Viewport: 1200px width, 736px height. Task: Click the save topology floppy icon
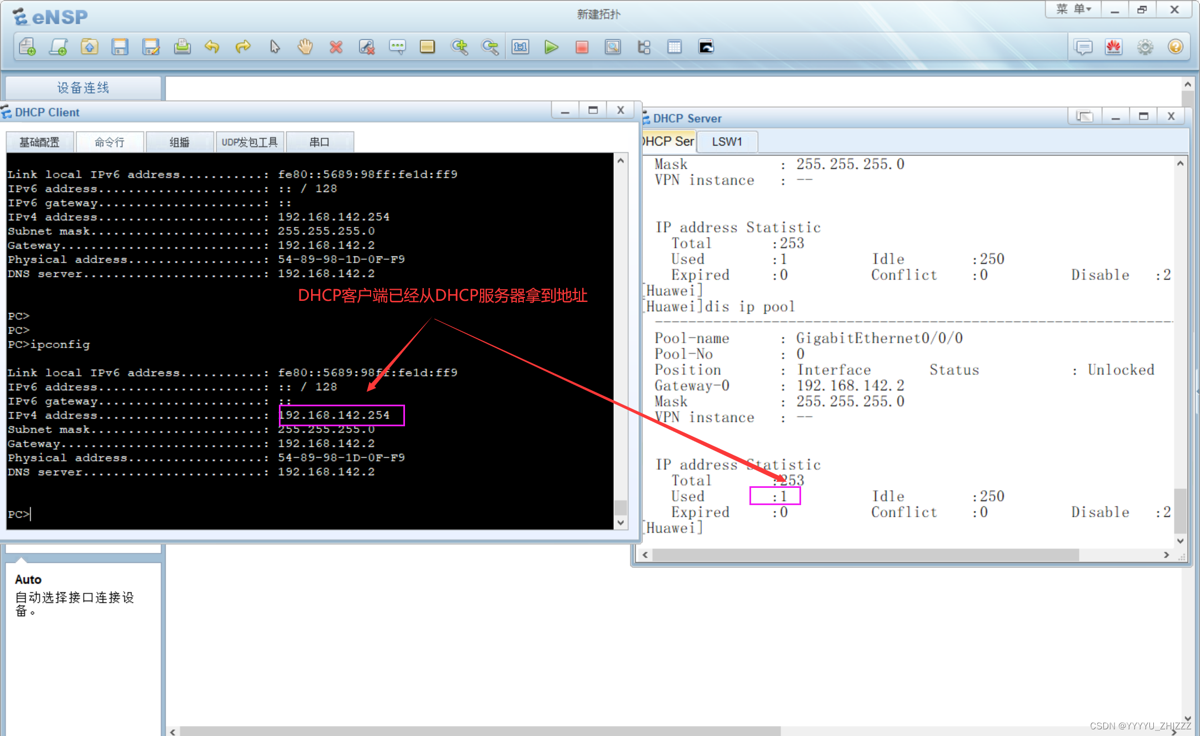(x=120, y=47)
